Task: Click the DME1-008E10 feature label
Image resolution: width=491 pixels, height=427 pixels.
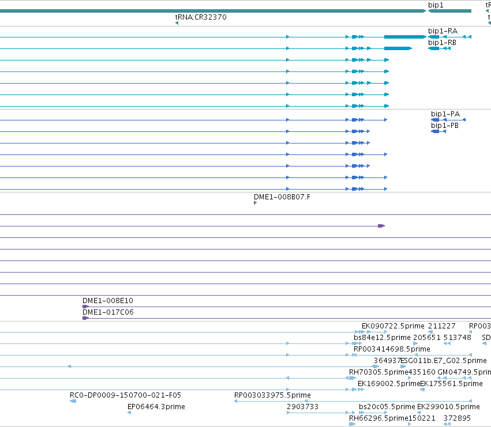Action: 108,301
